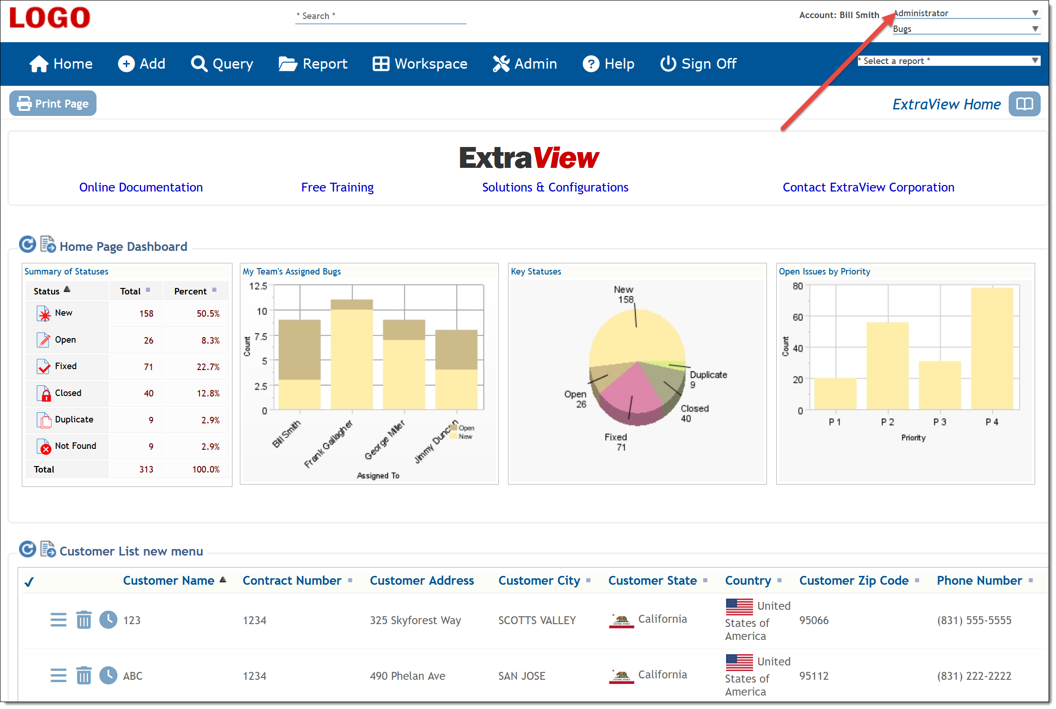The width and height of the screenshot is (1056, 709).
Task: Open Solutions & Configurations link
Action: point(555,187)
